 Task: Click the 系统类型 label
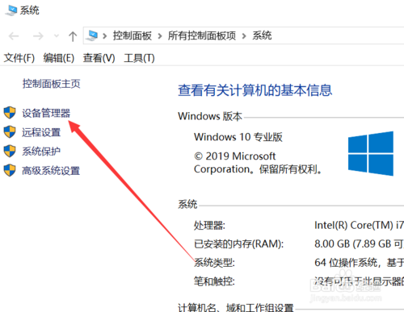point(214,263)
